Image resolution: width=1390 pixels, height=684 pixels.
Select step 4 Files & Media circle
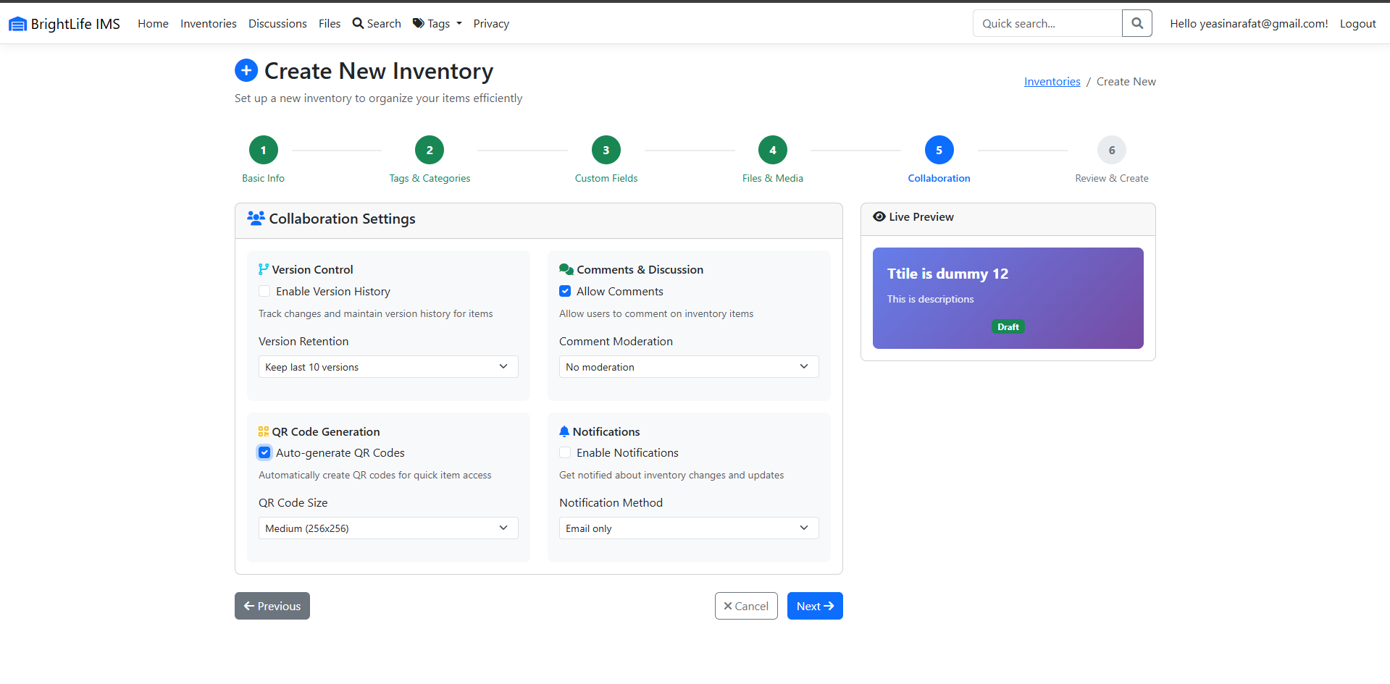[772, 151]
